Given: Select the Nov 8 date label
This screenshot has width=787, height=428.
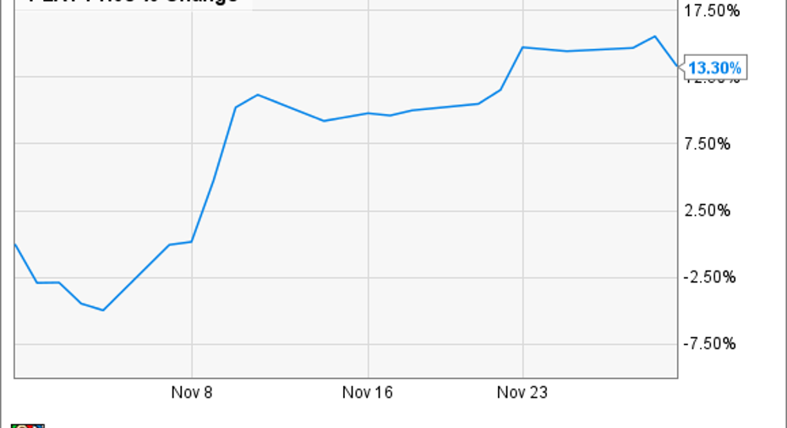Looking at the screenshot, I should 192,392.
